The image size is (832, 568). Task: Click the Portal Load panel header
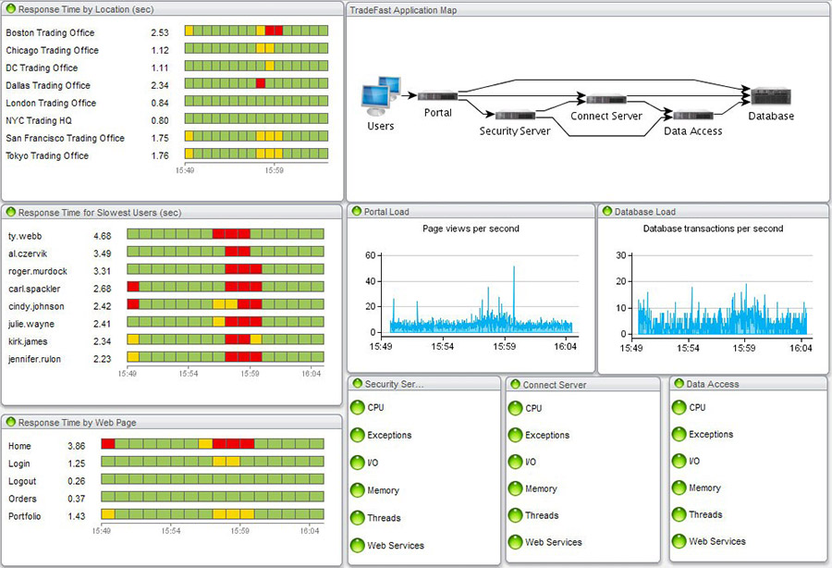(386, 212)
